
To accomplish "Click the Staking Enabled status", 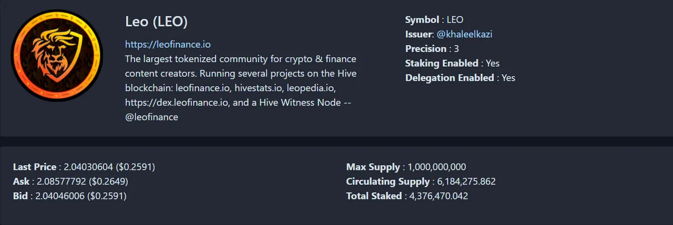I will click(x=493, y=63).
